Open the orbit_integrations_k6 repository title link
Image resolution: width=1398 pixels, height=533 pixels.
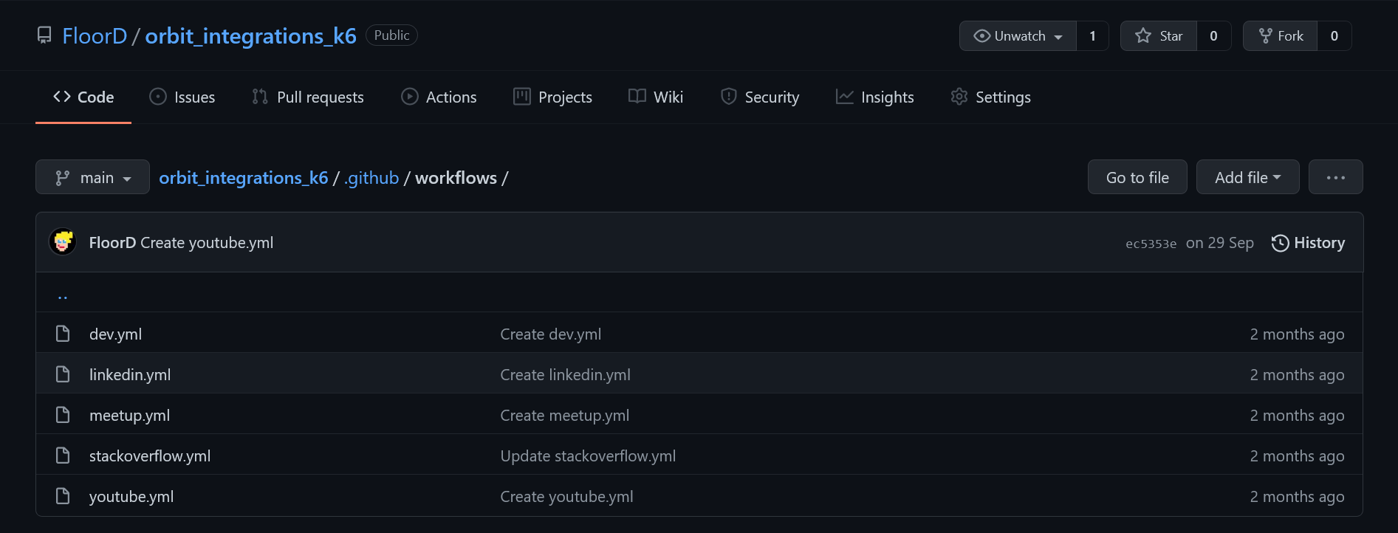[250, 35]
